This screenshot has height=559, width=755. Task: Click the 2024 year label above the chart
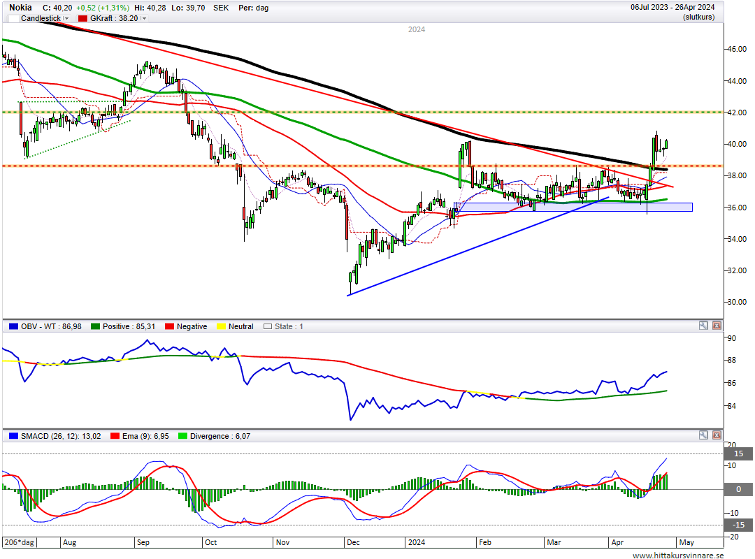[x=417, y=29]
